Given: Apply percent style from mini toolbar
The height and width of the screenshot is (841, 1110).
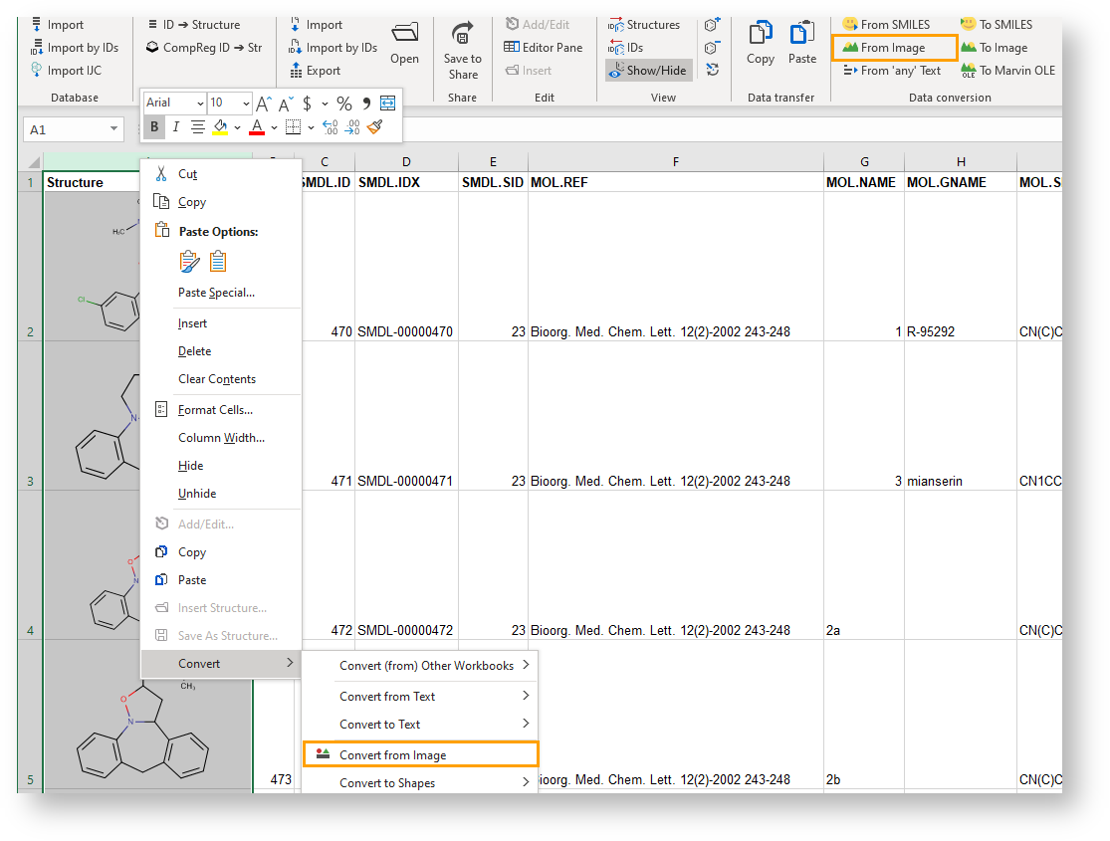Looking at the screenshot, I should [x=343, y=103].
